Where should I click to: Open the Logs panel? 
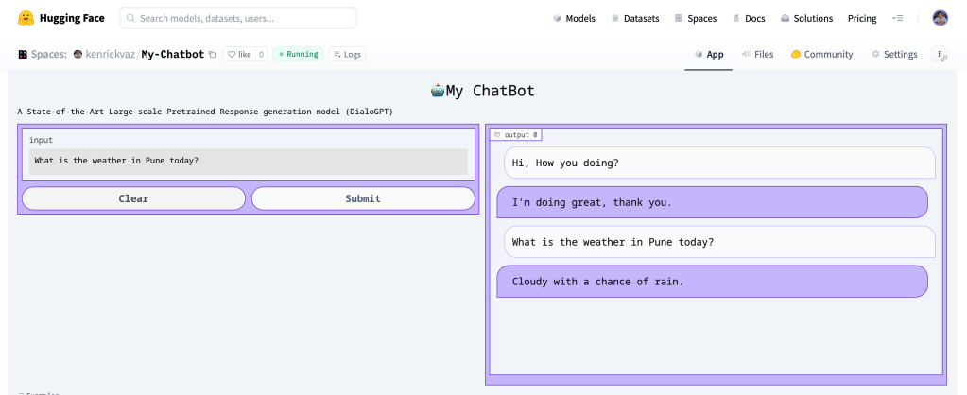click(x=346, y=55)
